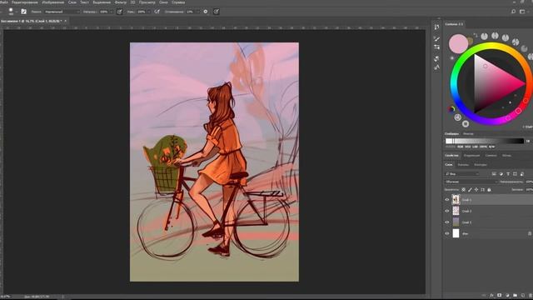Open the fourth icon in collapsed panel dock

[436, 59]
